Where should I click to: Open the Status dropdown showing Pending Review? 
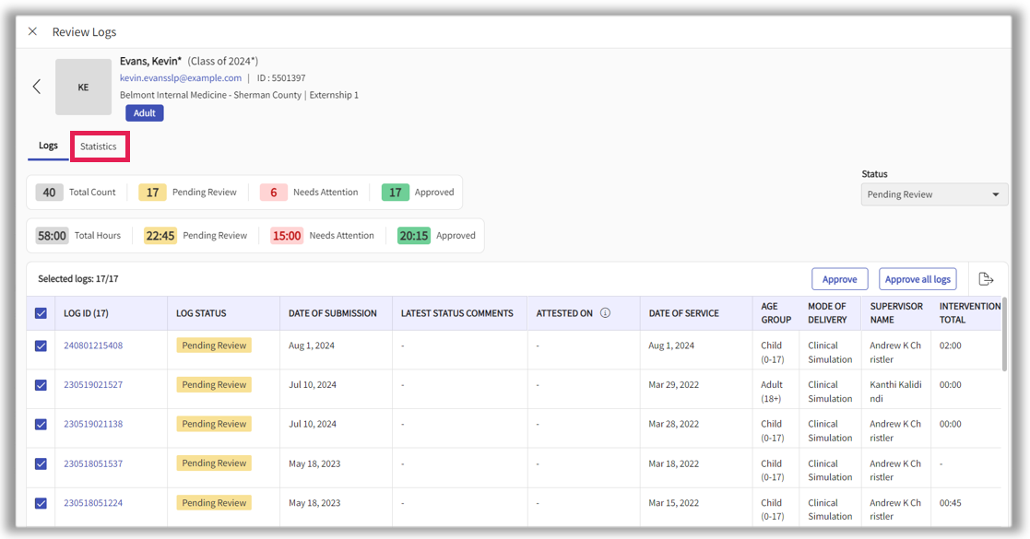934,194
